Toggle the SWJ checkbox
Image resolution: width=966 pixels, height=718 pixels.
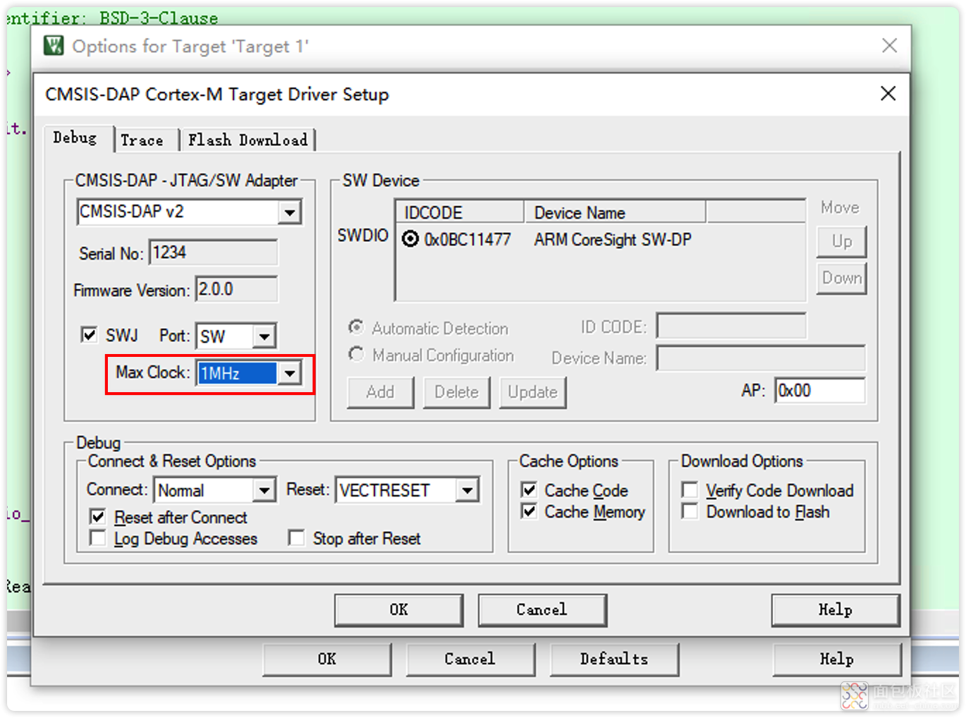(89, 335)
